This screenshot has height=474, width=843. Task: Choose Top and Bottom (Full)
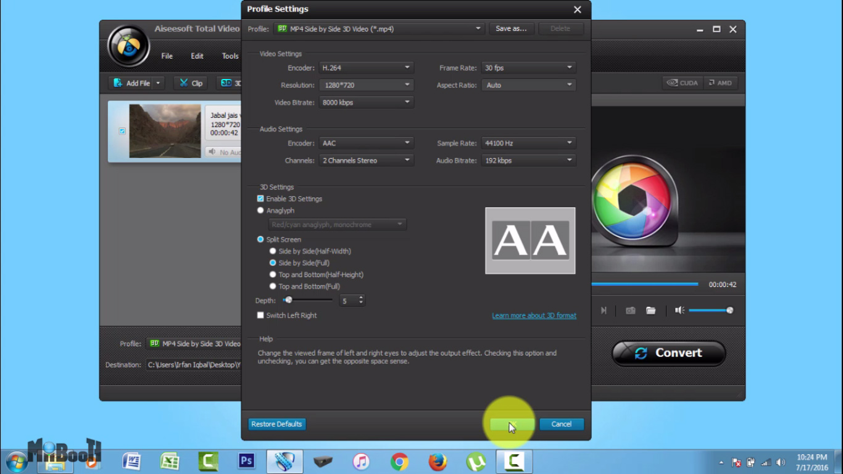273,286
